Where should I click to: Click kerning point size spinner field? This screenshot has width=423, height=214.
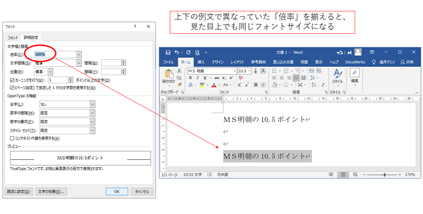tap(58, 80)
